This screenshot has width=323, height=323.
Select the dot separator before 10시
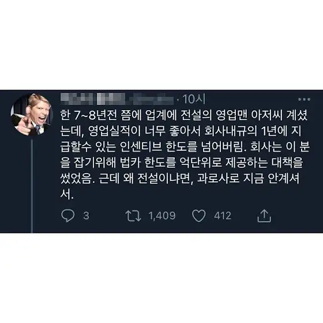pyautogui.click(x=178, y=100)
